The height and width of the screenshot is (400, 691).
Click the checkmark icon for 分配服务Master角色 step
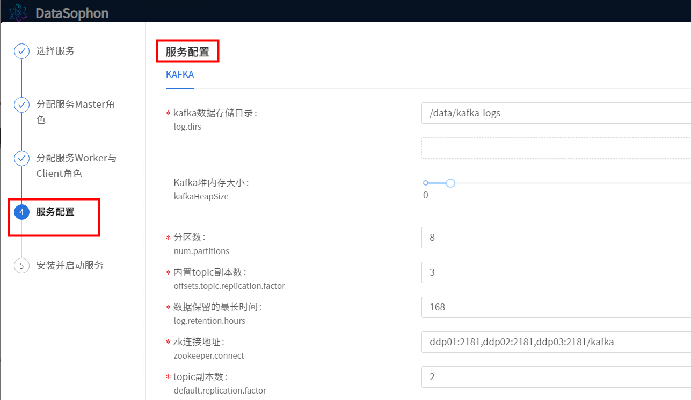[21, 105]
